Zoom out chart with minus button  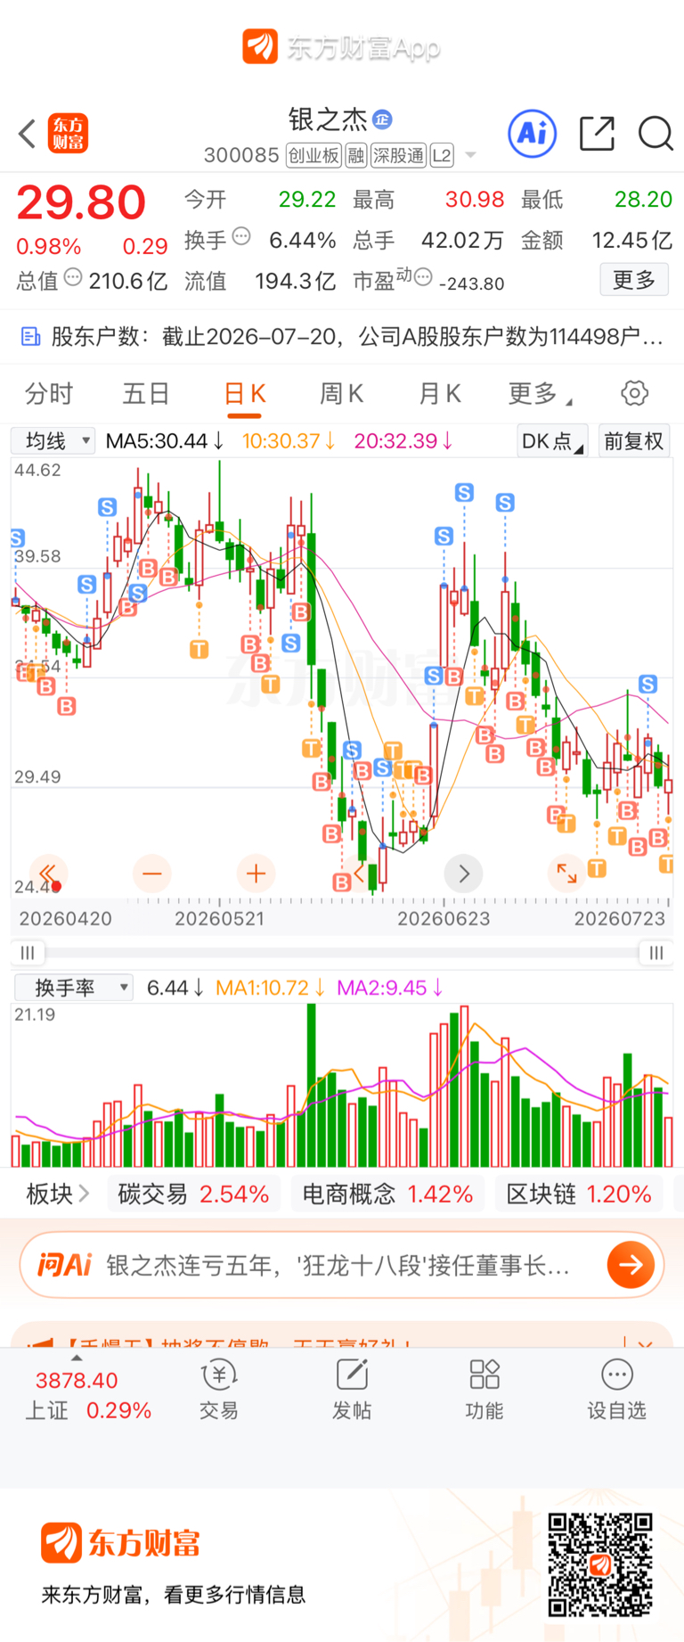pos(152,874)
